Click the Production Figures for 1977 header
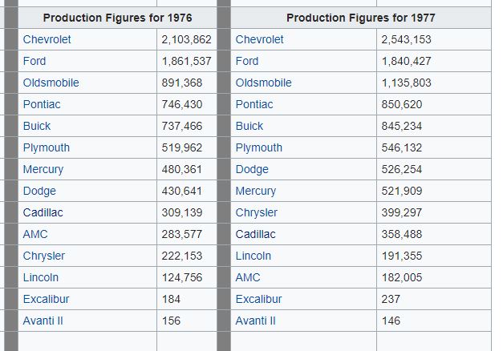Image resolution: width=503 pixels, height=351 pixels. tap(361, 18)
